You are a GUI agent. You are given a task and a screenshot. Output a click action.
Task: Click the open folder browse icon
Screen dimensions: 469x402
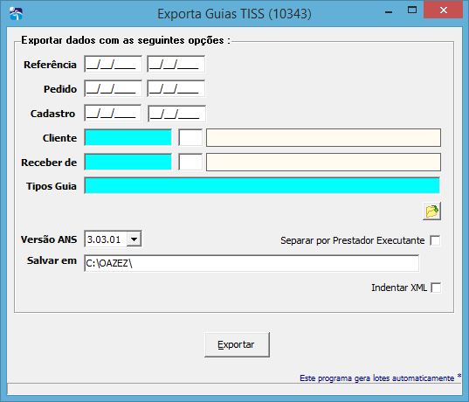(431, 211)
